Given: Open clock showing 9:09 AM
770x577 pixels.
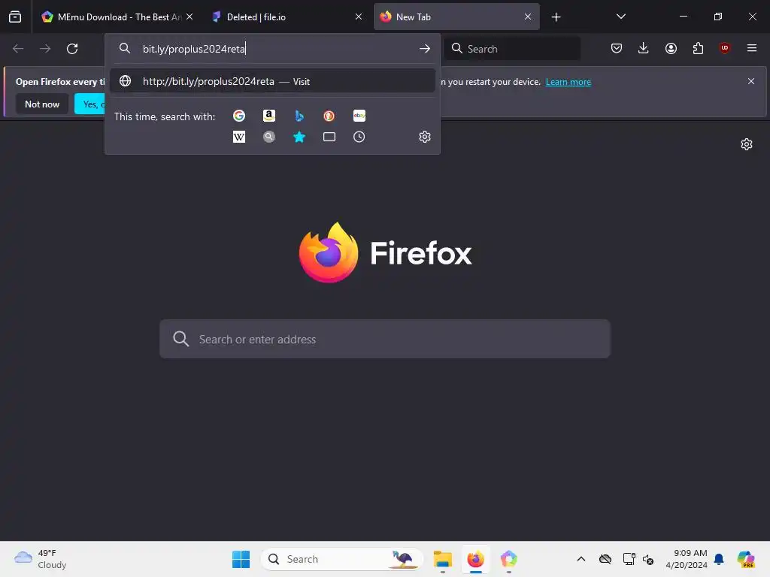Looking at the screenshot, I should pos(687,559).
